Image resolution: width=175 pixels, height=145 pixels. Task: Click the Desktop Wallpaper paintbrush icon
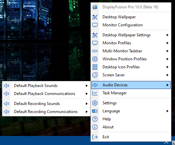[x=95, y=17]
